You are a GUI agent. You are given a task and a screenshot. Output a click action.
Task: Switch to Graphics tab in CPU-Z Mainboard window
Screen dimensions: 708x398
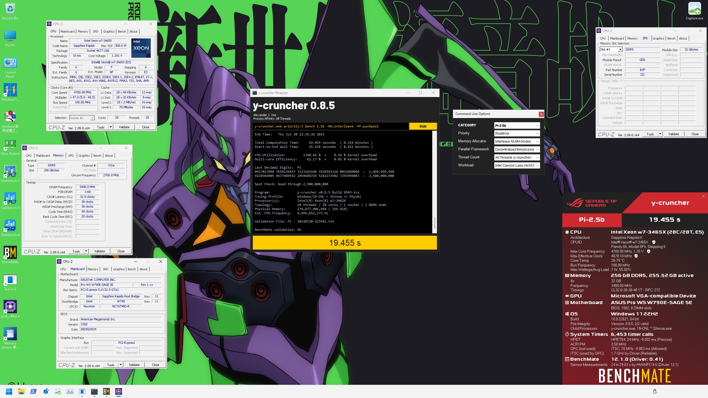tap(119, 269)
